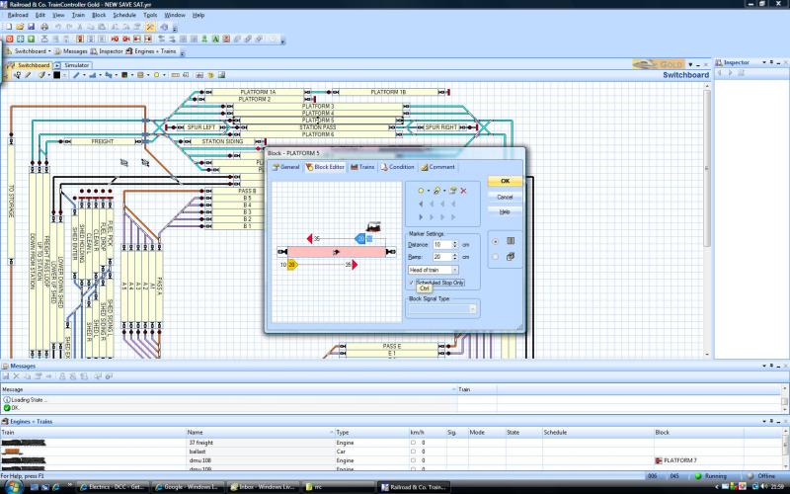Delete marker with red X icon

point(463,190)
